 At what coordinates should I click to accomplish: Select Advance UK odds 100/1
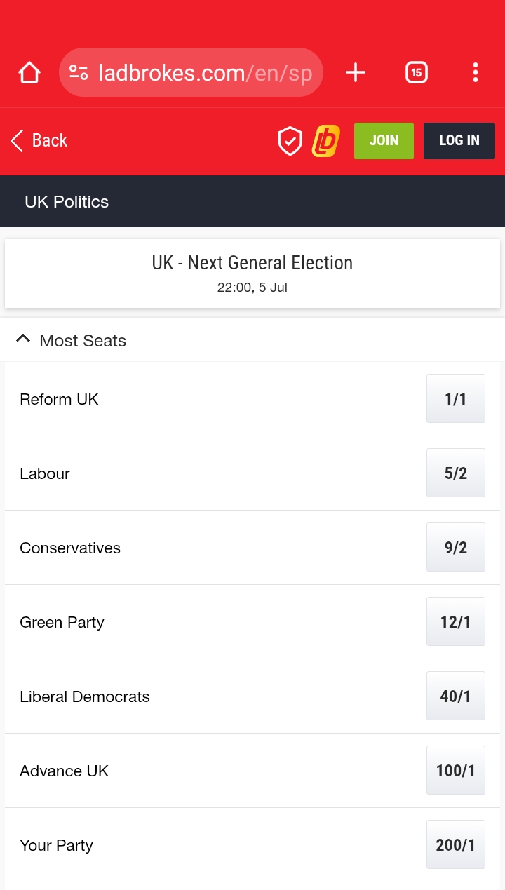coord(455,771)
